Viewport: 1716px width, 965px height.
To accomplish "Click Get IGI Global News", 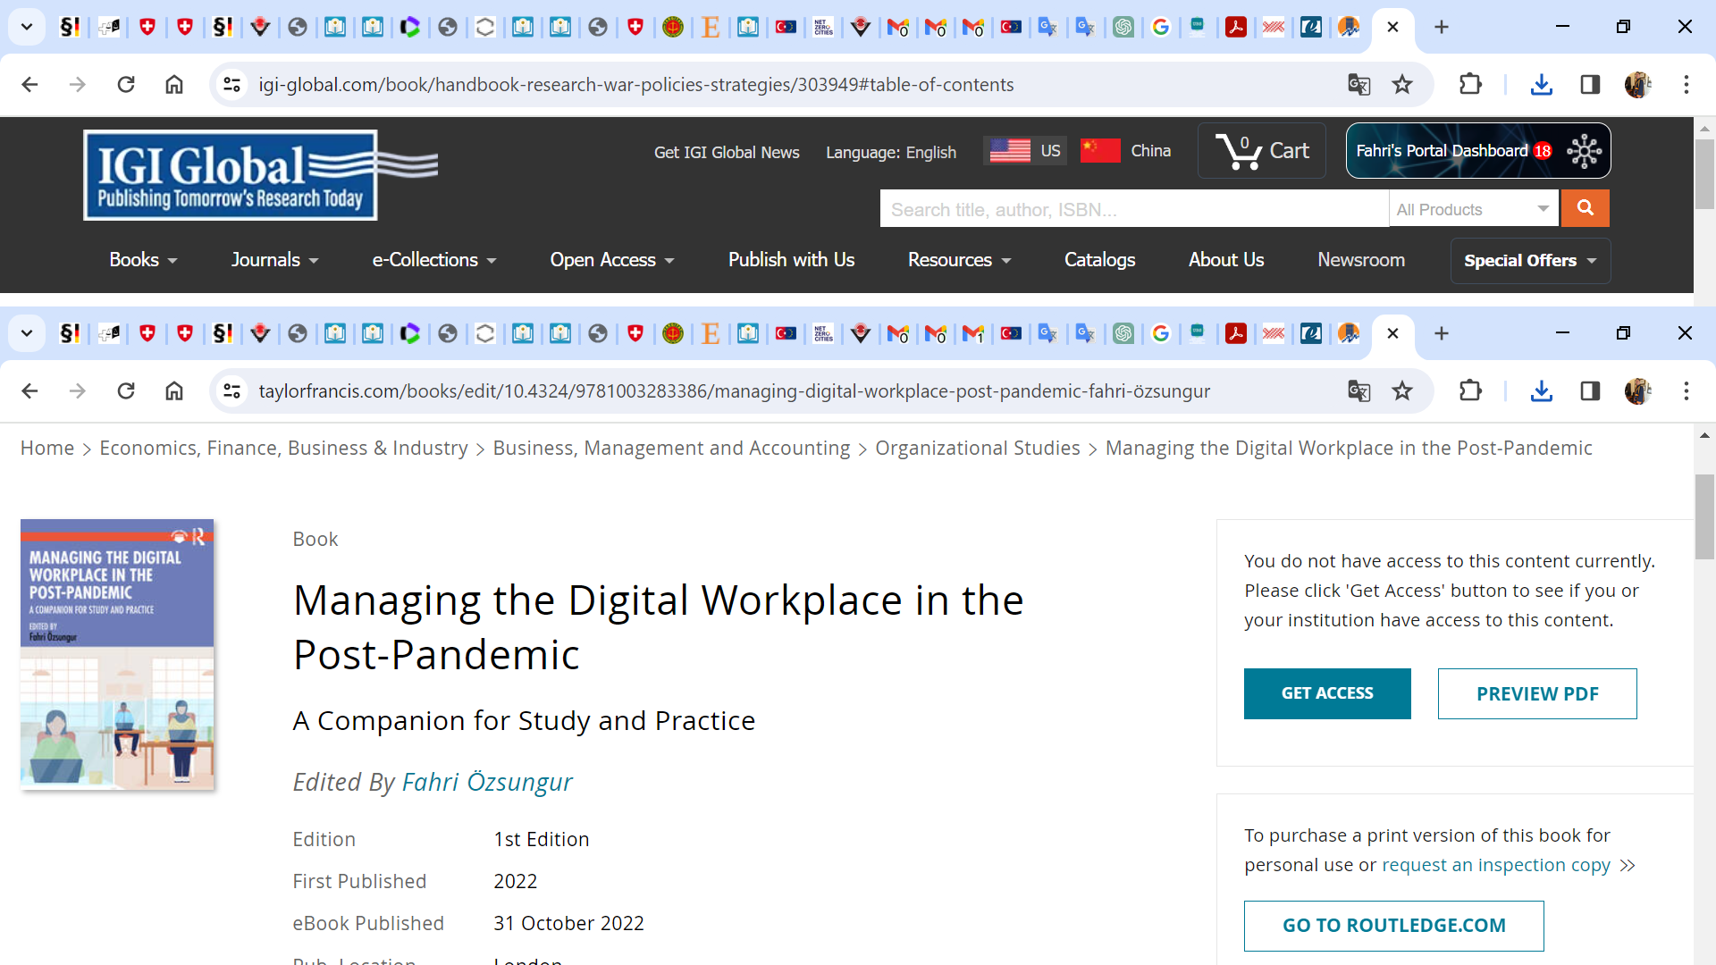I will coord(727,153).
